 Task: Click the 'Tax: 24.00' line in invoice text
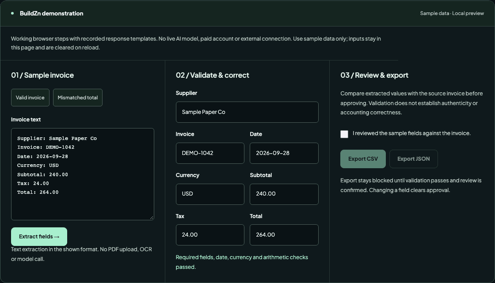pos(33,183)
